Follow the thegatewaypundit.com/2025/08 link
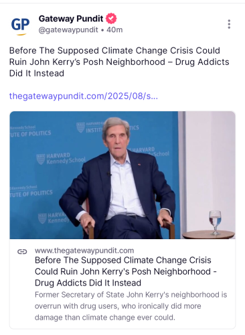 pos(84,96)
